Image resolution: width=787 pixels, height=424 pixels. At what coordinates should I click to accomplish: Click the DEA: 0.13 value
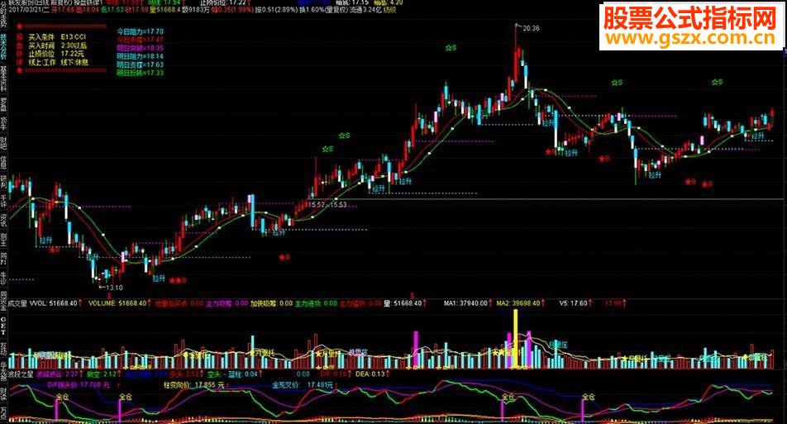[370, 374]
